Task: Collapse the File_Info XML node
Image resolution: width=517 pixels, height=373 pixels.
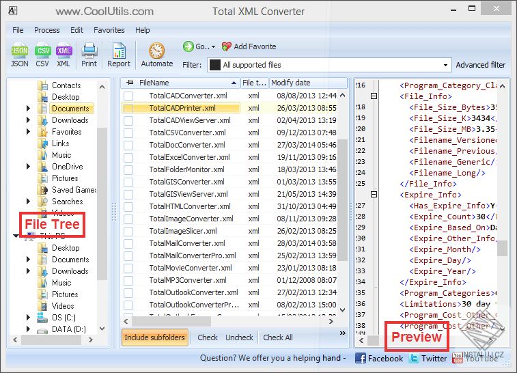Action: pos(374,96)
